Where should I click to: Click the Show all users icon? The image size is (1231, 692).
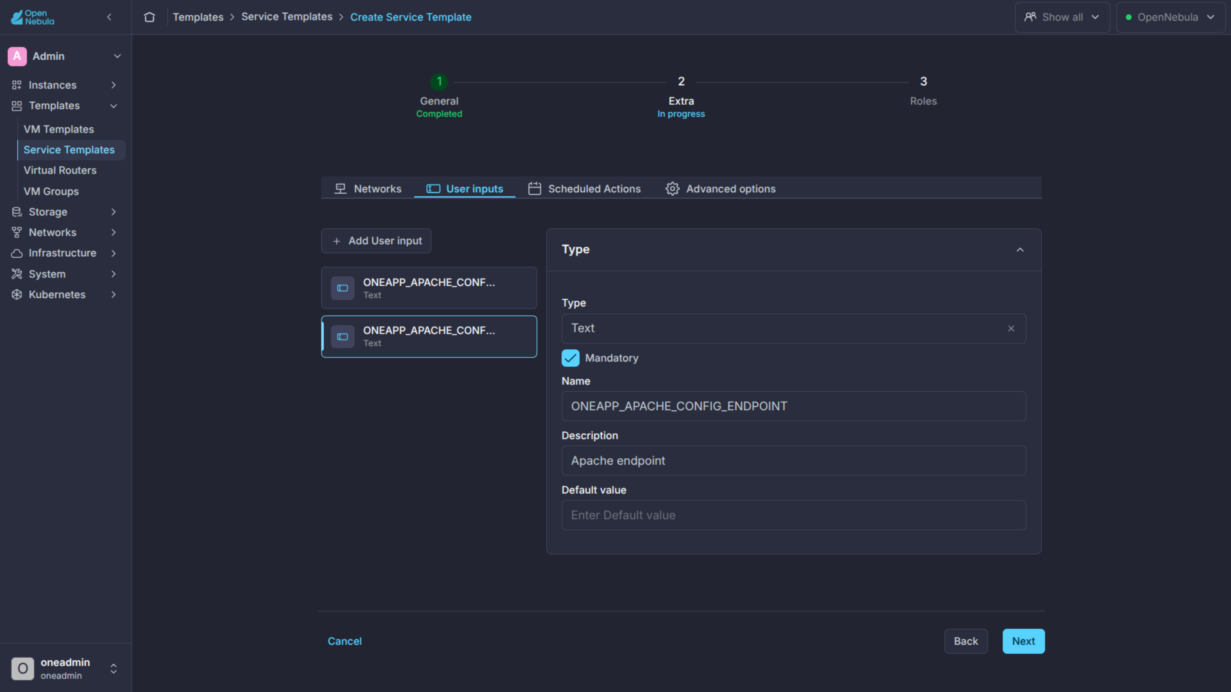(x=1030, y=17)
